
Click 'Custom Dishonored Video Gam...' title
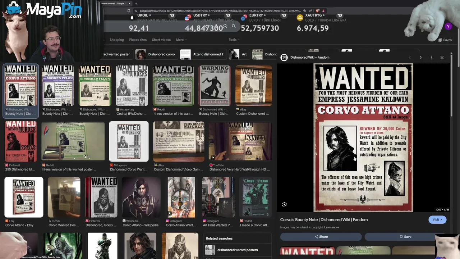click(x=178, y=169)
